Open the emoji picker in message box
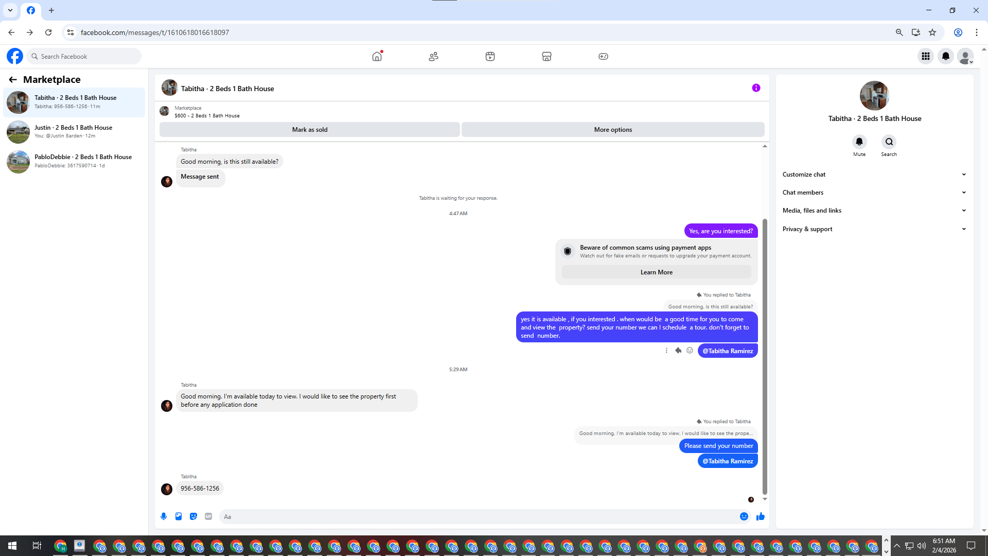Viewport: 988px width, 556px height. pos(744,516)
